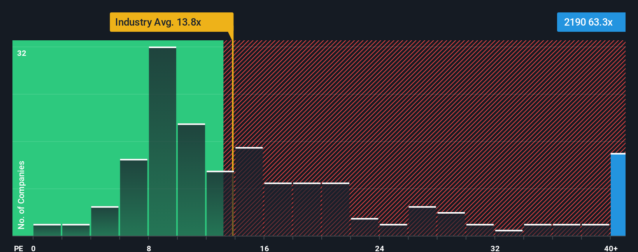
Task: Click the PE axis label
Action: (18, 248)
